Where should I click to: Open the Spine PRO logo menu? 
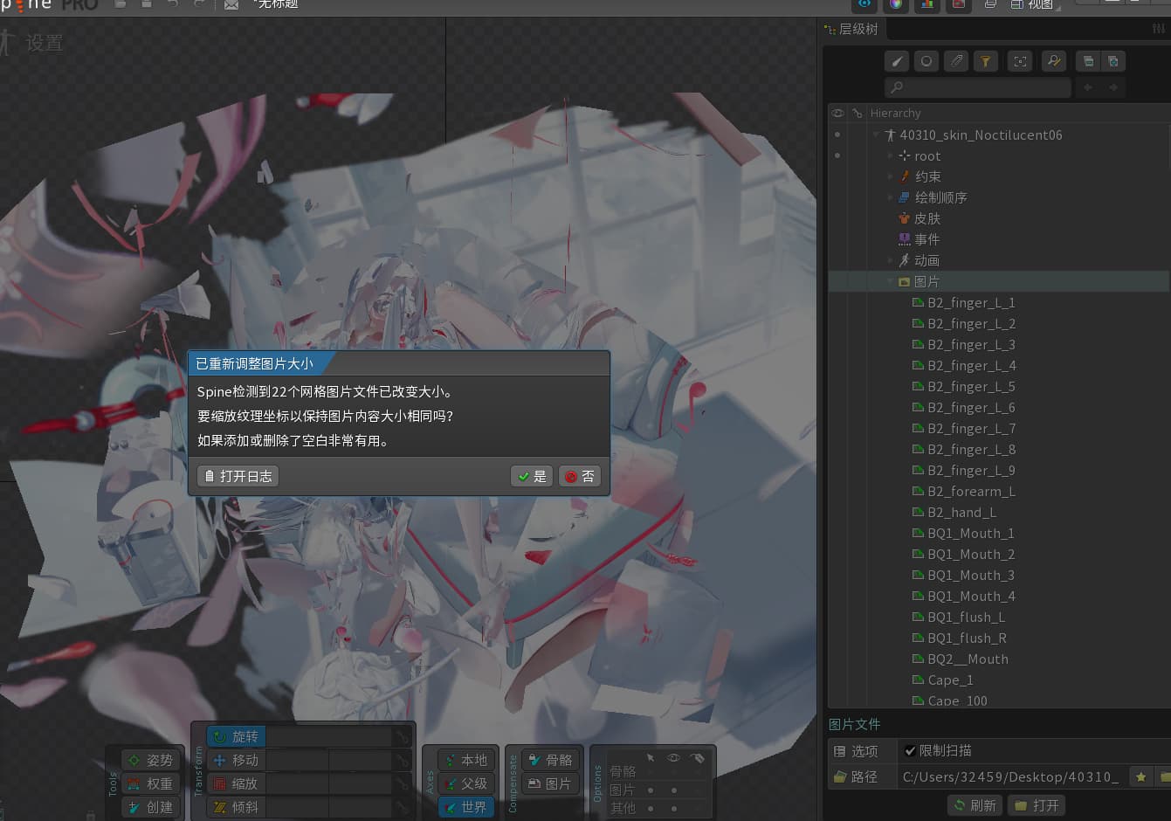pyautogui.click(x=49, y=5)
